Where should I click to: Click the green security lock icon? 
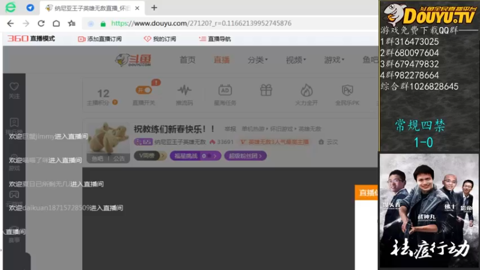103,23
